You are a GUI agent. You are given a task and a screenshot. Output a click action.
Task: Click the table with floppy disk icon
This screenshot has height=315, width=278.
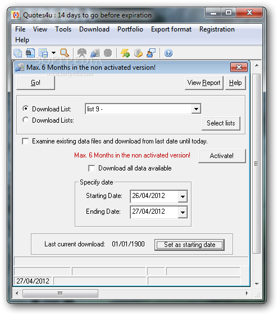pos(43,53)
